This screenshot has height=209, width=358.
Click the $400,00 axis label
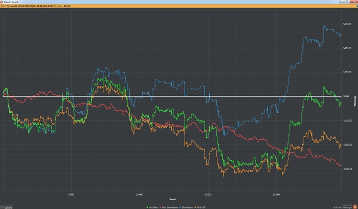point(347,48)
